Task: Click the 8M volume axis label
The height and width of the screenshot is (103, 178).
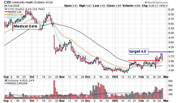Action: (170, 81)
